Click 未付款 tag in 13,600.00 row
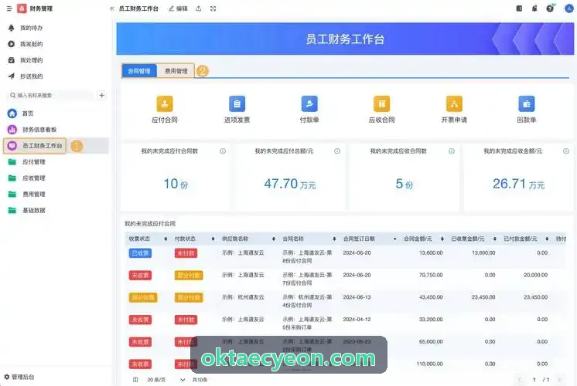This screenshot has height=386, width=577. coord(186,253)
